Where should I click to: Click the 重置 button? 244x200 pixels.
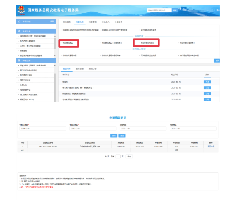(122, 136)
